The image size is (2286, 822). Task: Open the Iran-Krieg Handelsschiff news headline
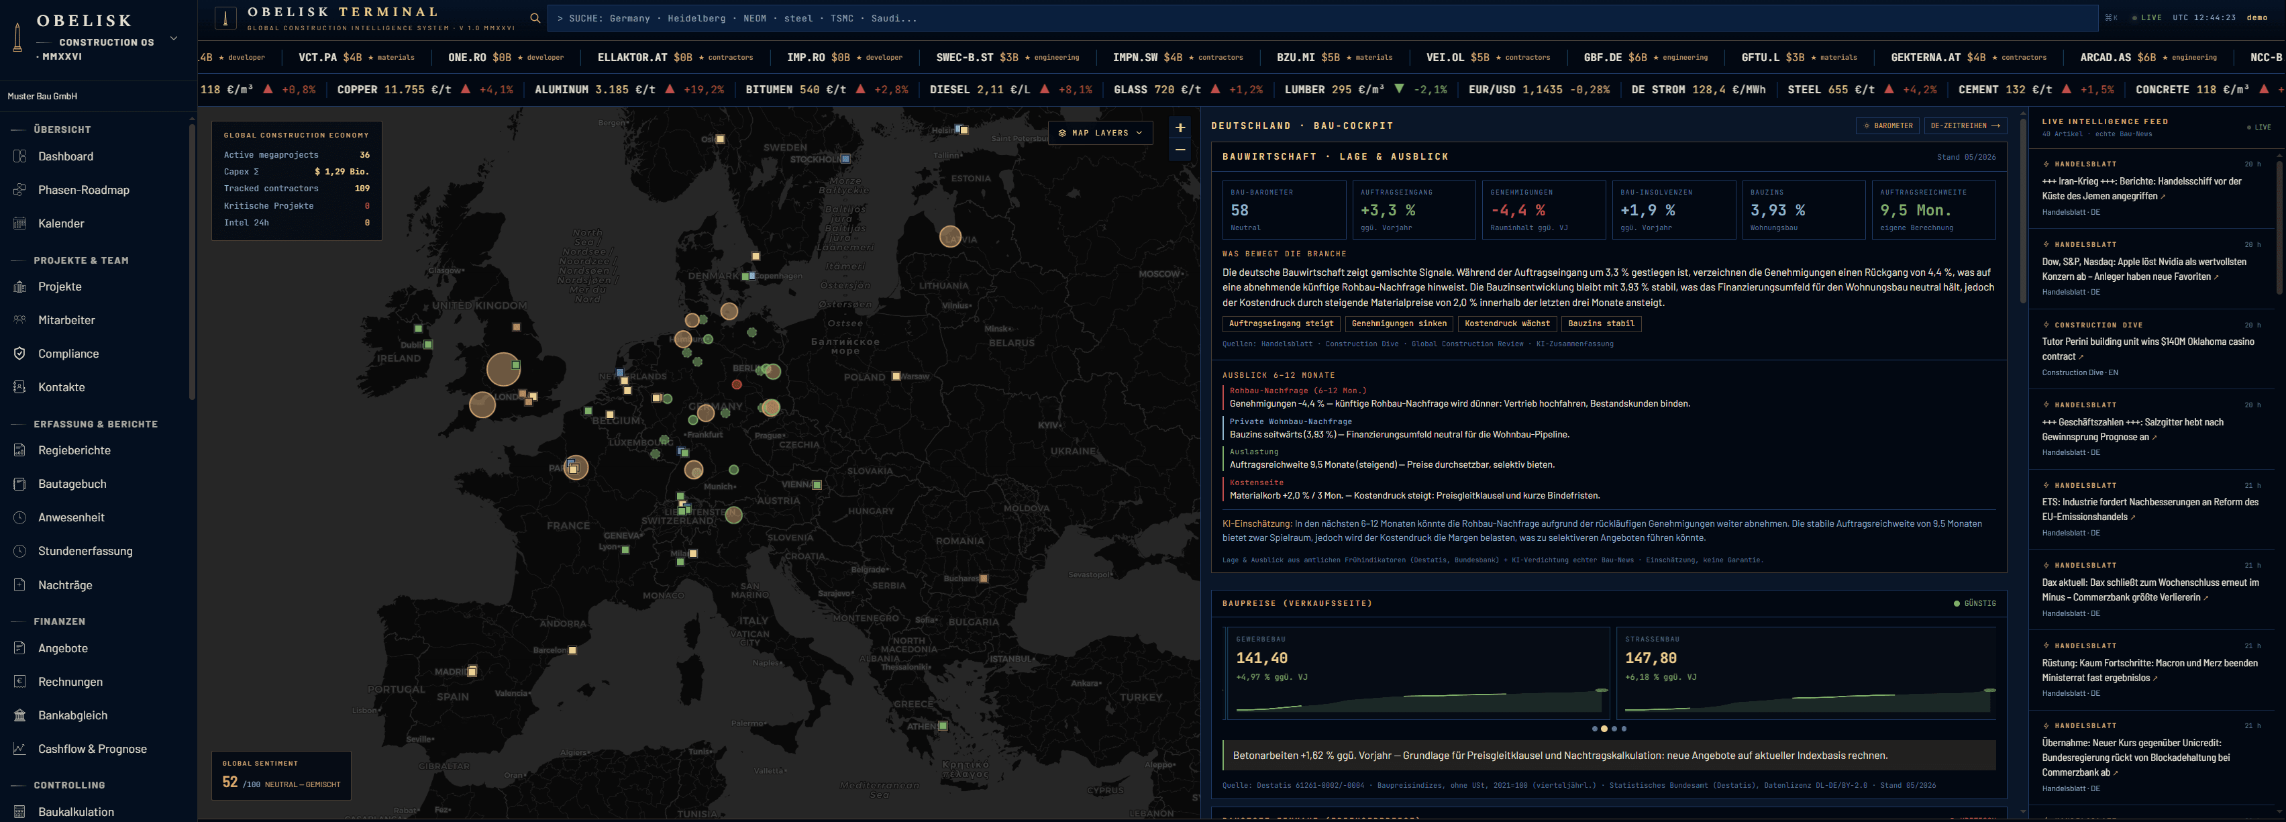2141,188
